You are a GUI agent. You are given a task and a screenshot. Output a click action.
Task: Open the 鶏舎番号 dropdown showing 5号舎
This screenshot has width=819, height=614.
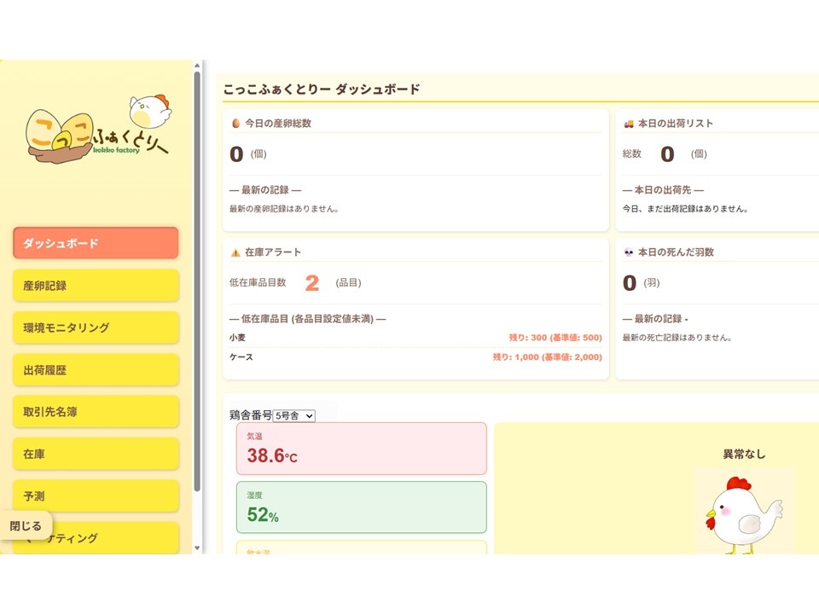click(x=293, y=415)
